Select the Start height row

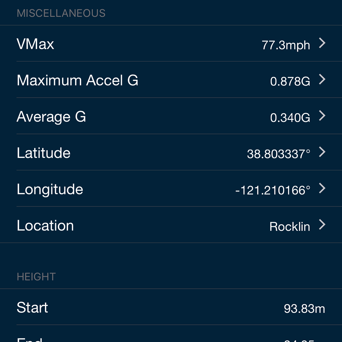coord(171,307)
